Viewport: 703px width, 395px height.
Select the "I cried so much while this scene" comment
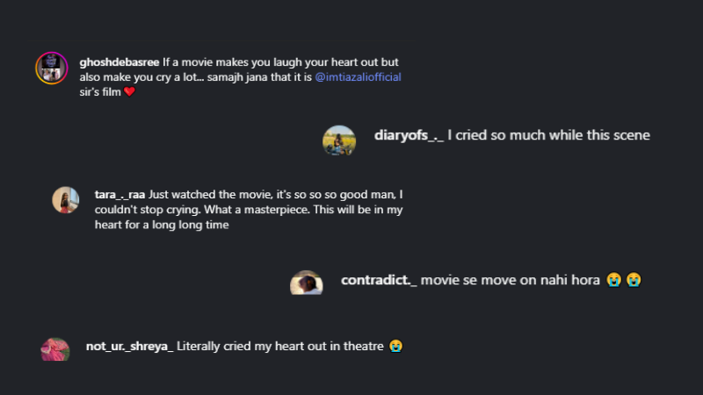pos(548,135)
